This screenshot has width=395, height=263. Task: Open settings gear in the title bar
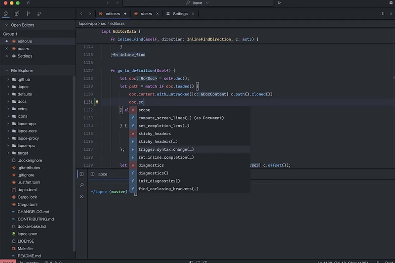[391, 3]
